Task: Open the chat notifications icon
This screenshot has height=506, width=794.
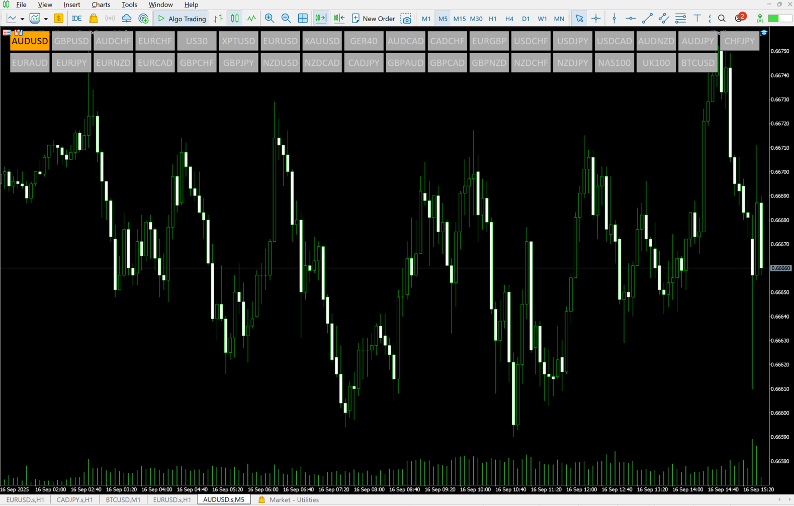Action: click(740, 18)
